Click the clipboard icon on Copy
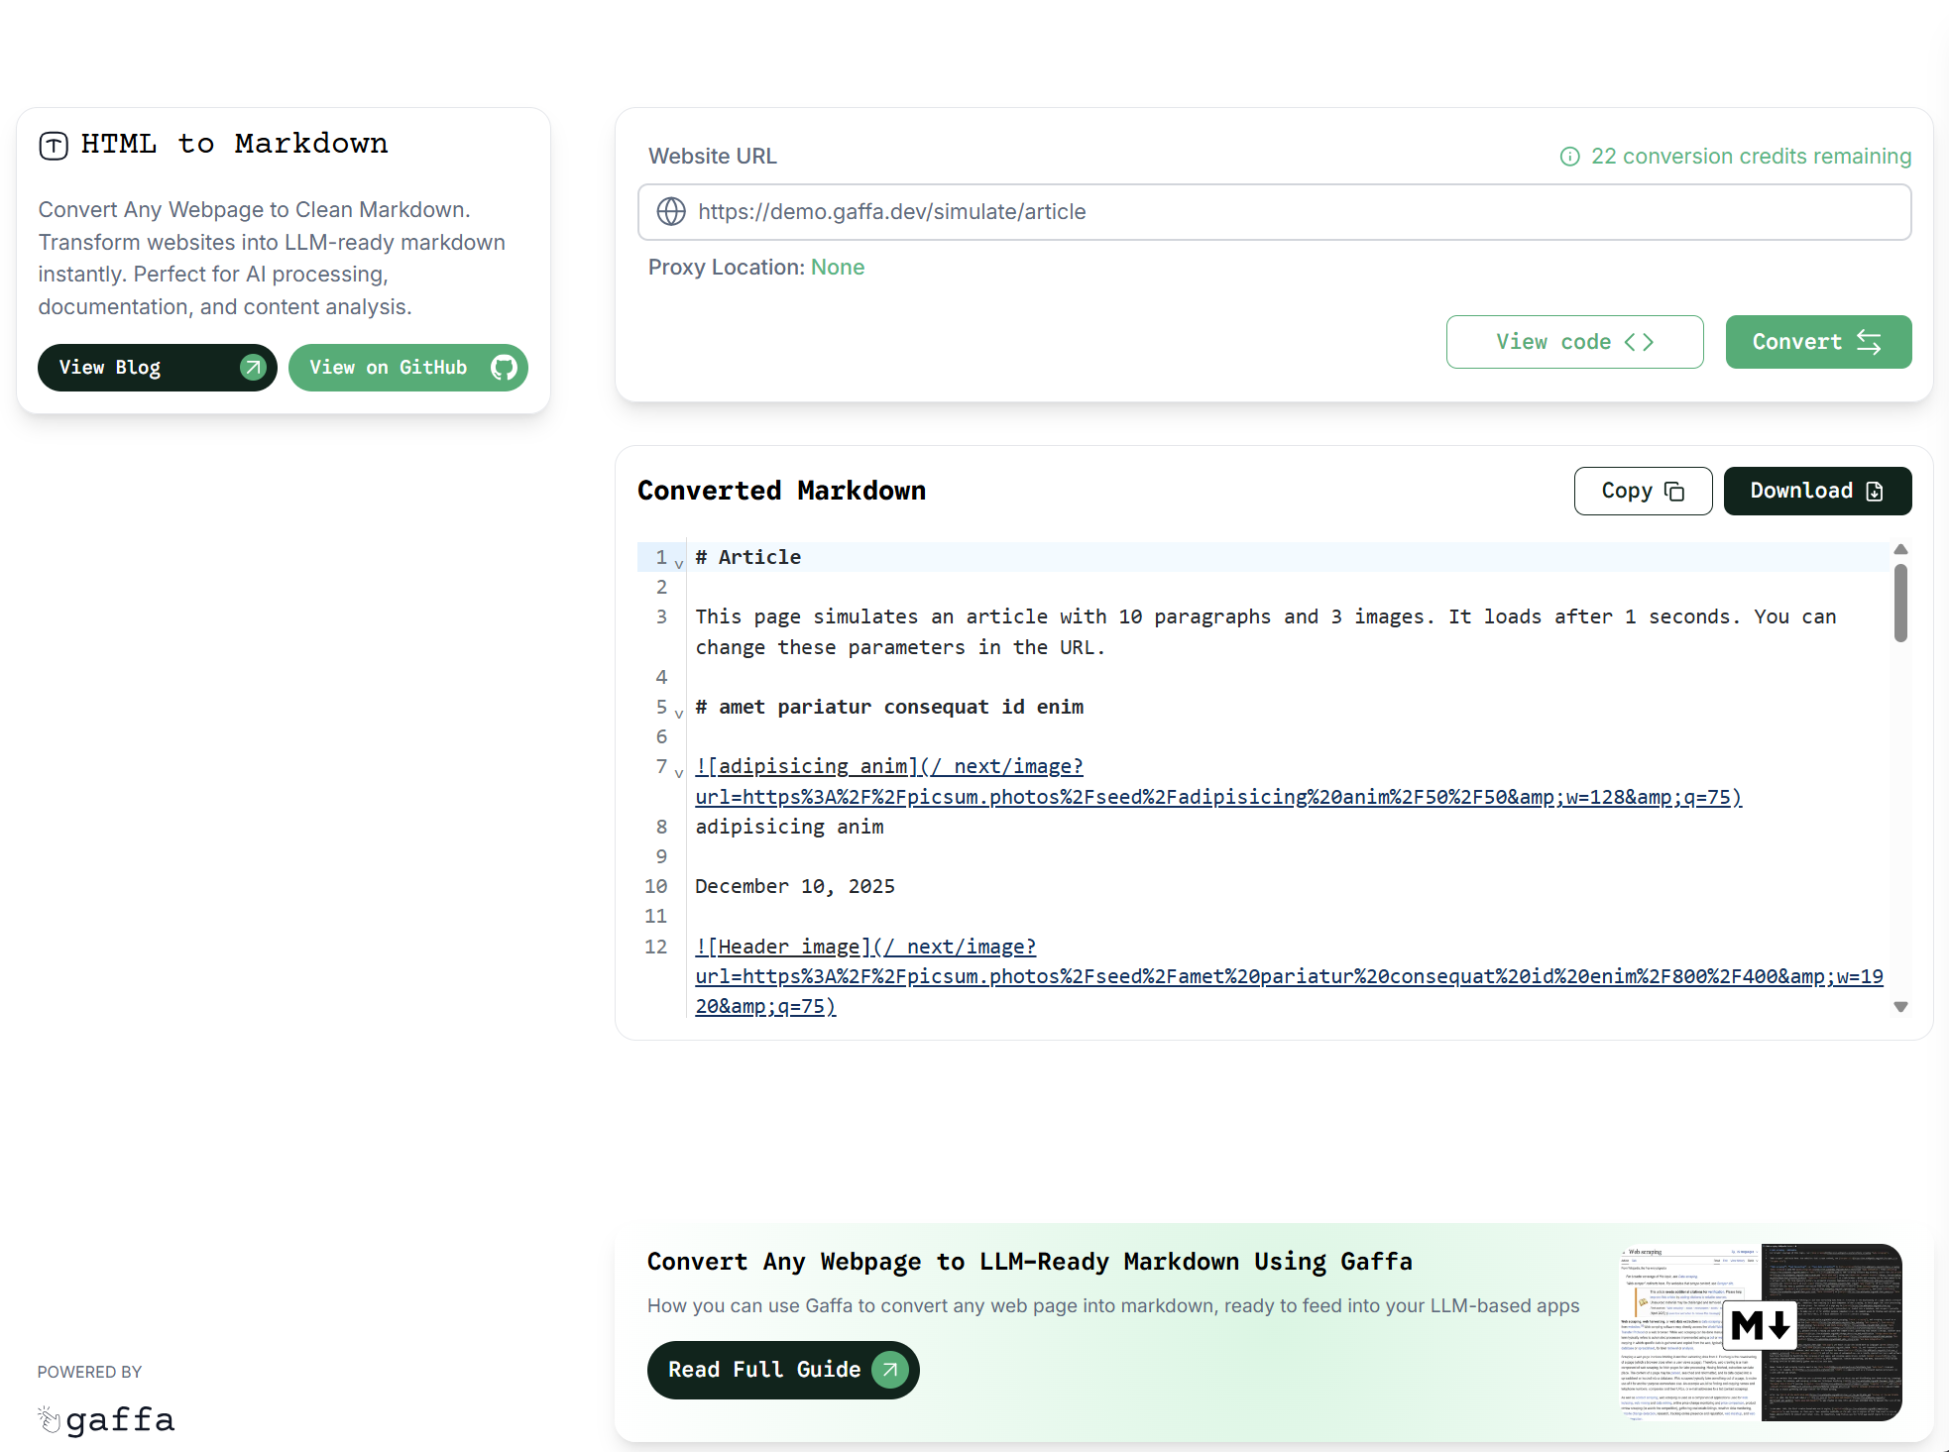This screenshot has height=1452, width=1949. (1674, 492)
